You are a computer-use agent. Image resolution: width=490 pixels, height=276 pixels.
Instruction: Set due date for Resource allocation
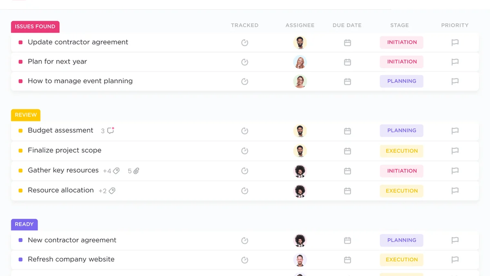[x=347, y=191]
